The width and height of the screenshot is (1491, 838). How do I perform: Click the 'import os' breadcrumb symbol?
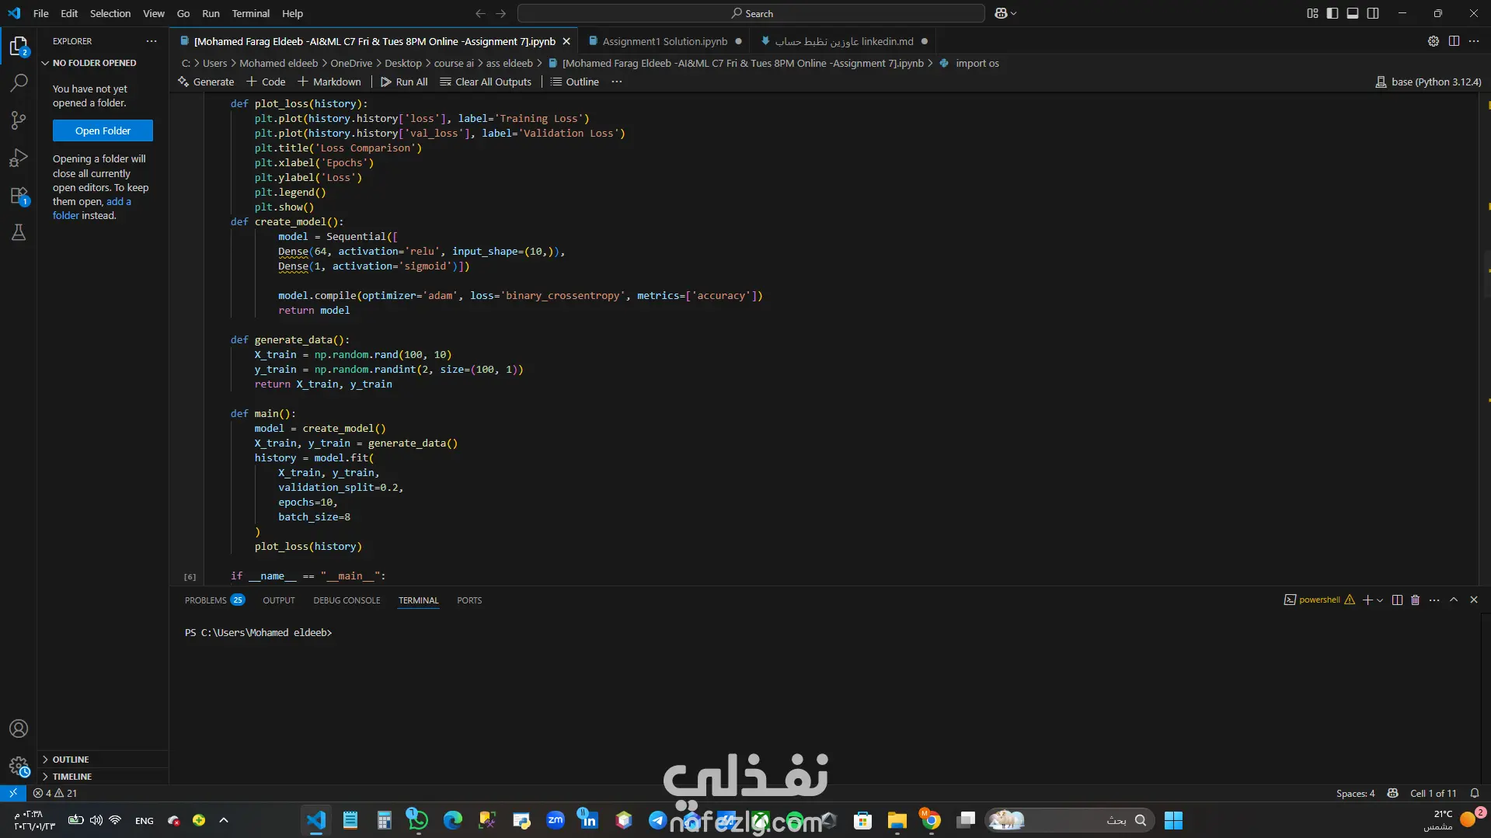[977, 63]
